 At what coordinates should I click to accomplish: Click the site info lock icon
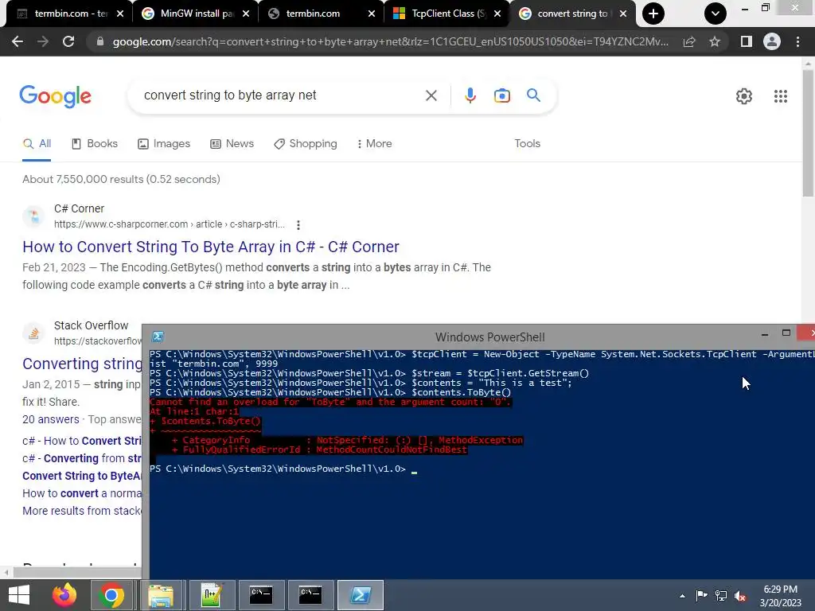click(100, 41)
